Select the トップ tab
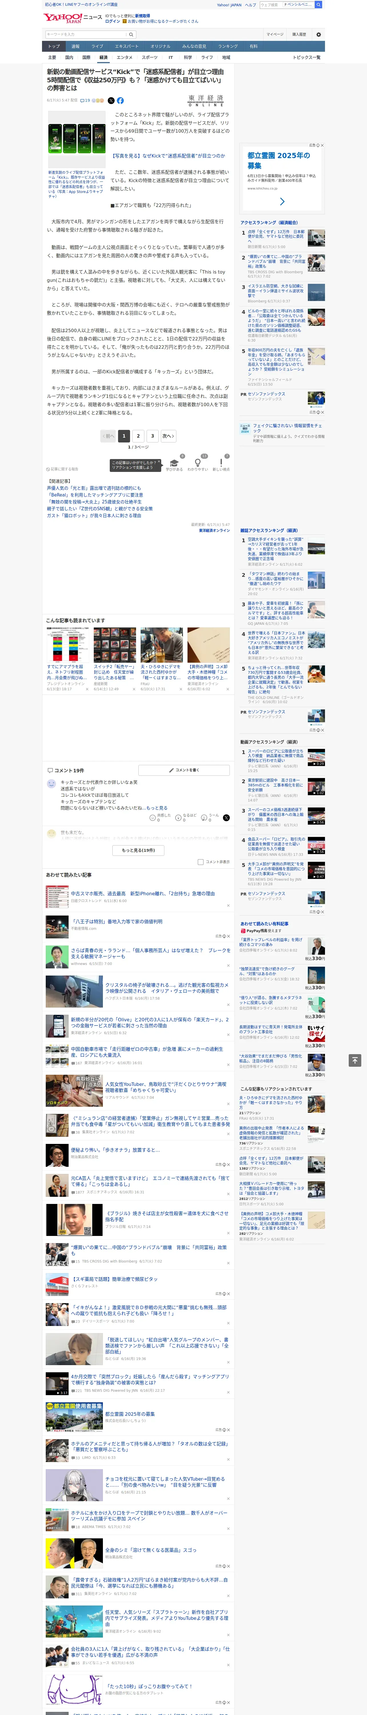Viewport: 367px width, 1715px height. coord(54,47)
